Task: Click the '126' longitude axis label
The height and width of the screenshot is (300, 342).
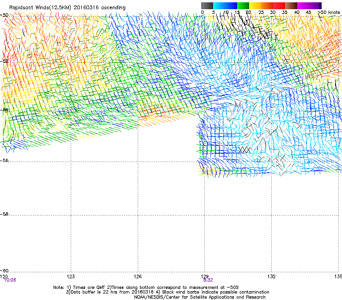Action: point(138,276)
